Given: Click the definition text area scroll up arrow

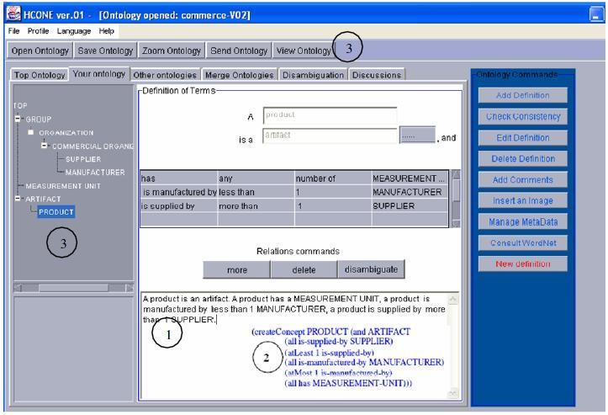Looking at the screenshot, I should click(x=452, y=300).
